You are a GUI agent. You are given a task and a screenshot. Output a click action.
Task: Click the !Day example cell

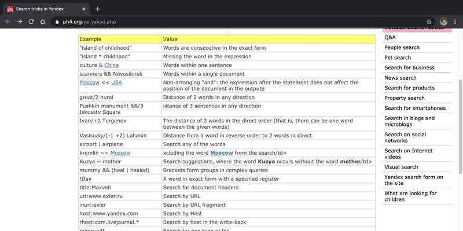click(x=120, y=179)
